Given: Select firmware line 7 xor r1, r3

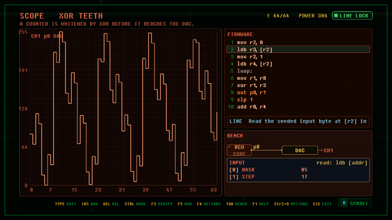Looking at the screenshot, I should click(x=298, y=85).
